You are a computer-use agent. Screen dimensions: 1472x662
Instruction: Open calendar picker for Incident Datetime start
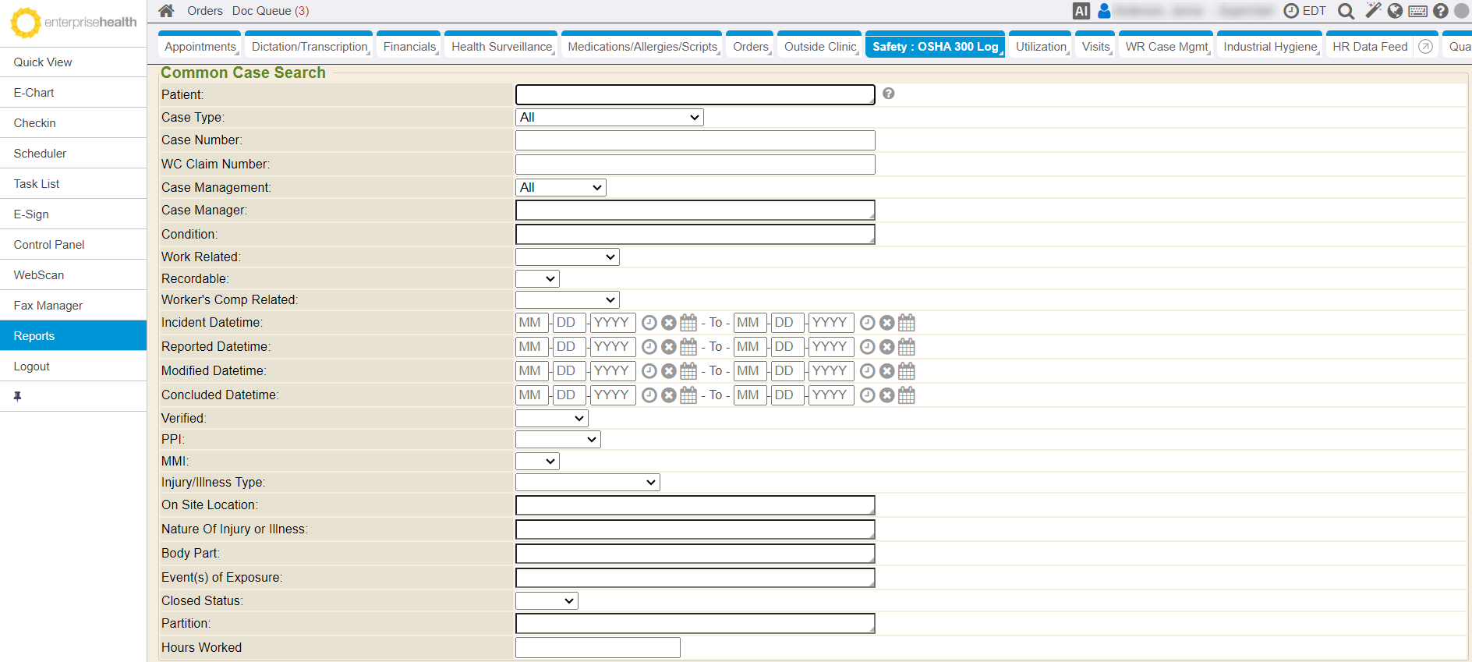click(688, 323)
